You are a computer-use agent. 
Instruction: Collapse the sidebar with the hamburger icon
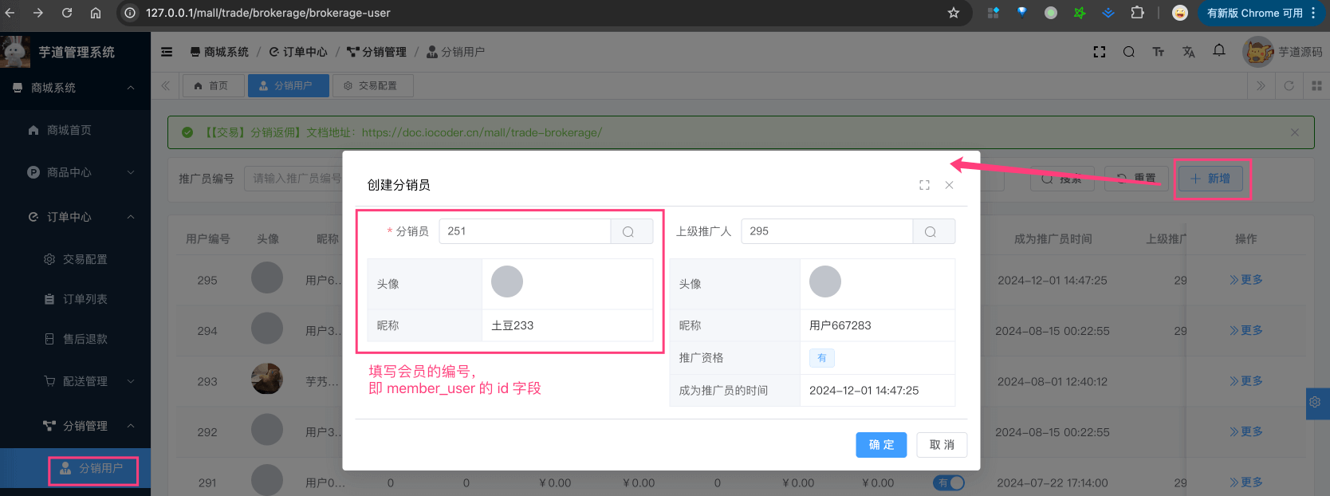pyautogui.click(x=167, y=52)
